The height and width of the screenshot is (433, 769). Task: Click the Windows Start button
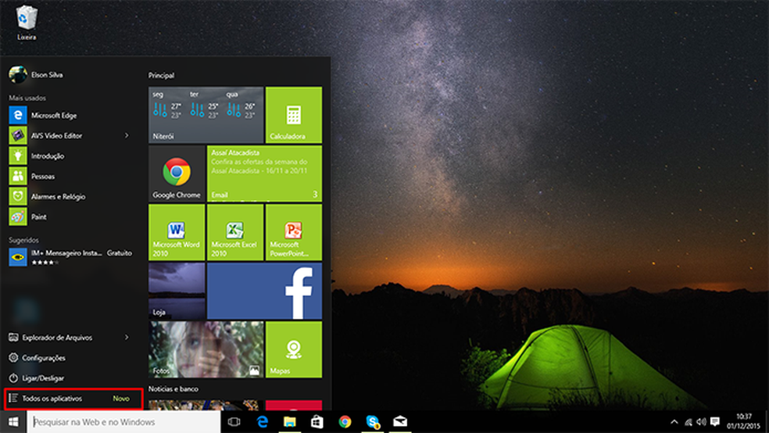pyautogui.click(x=13, y=422)
